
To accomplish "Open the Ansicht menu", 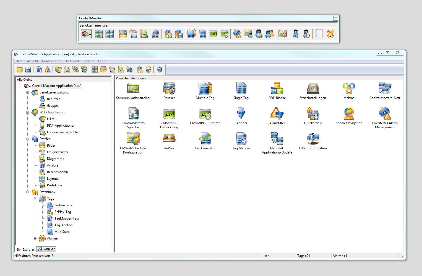I will [33, 61].
